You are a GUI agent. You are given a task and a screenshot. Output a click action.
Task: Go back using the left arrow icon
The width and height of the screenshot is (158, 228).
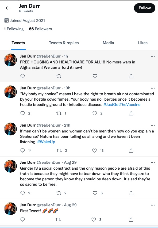click(x=7, y=8)
